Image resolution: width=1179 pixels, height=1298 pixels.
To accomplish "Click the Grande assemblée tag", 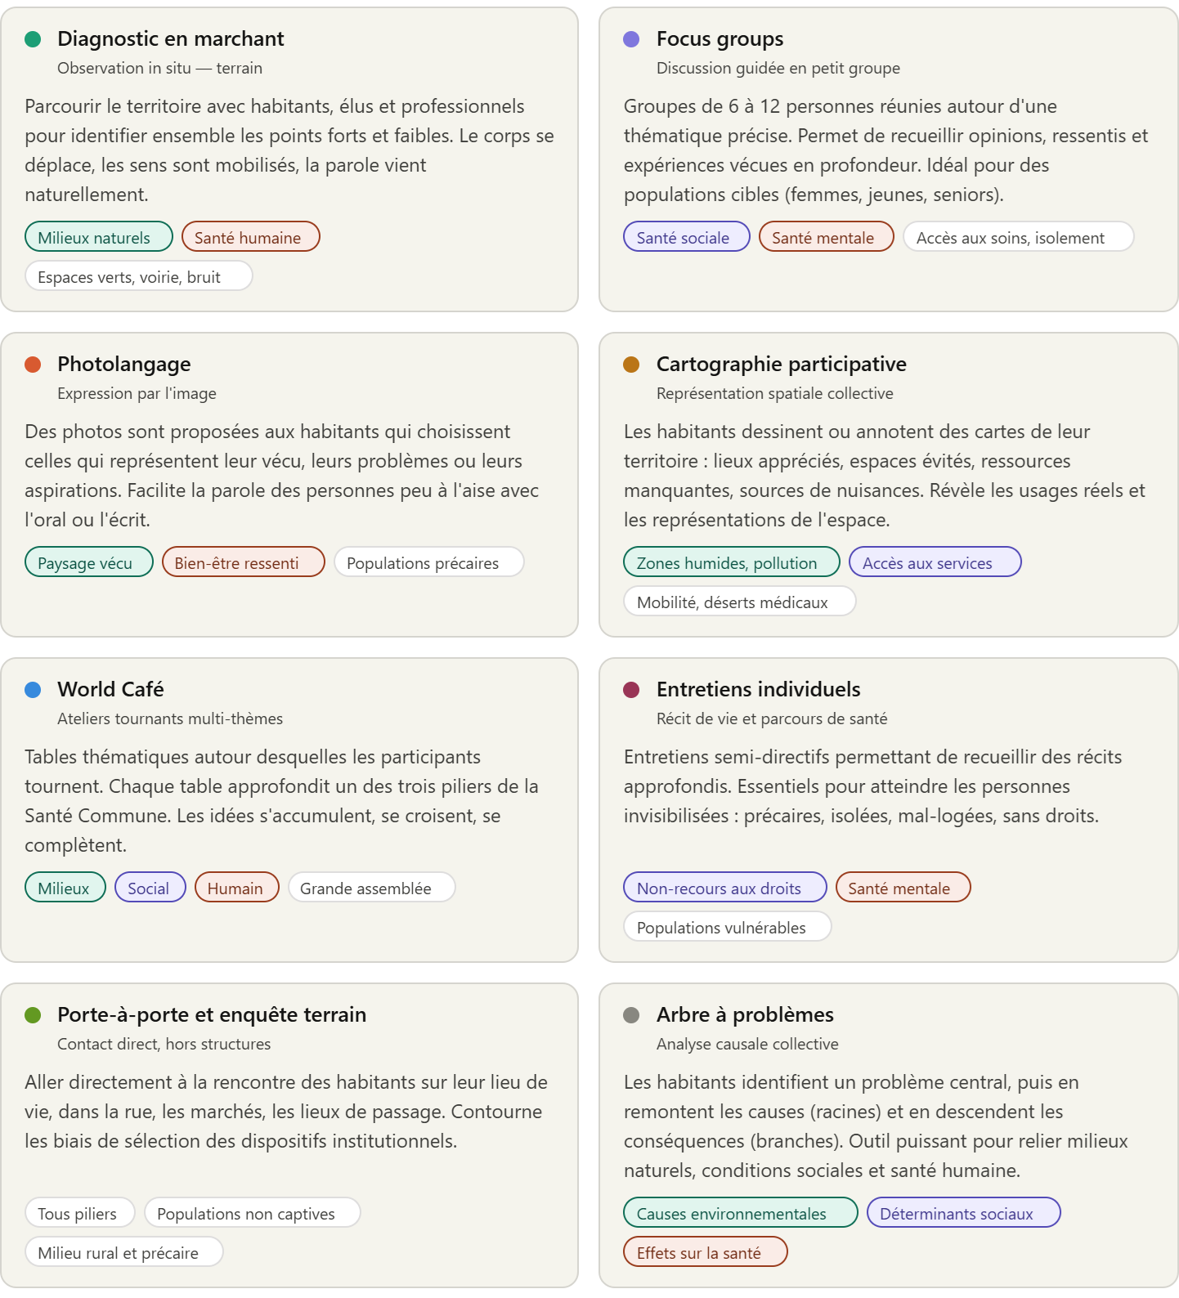I will 371,888.
